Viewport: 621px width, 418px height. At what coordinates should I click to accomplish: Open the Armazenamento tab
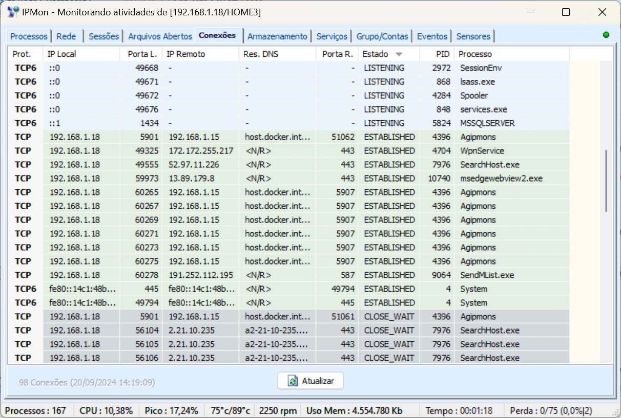point(277,36)
